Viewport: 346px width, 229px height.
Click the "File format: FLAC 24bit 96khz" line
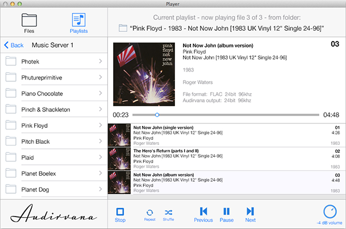tap(217, 94)
